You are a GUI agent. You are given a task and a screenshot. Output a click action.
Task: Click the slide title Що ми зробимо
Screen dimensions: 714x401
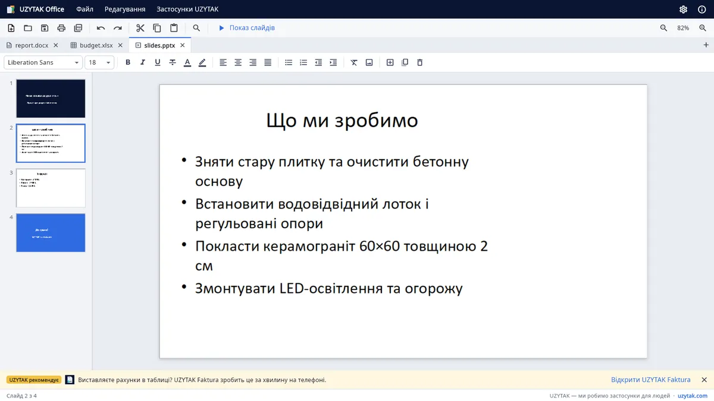pyautogui.click(x=342, y=121)
